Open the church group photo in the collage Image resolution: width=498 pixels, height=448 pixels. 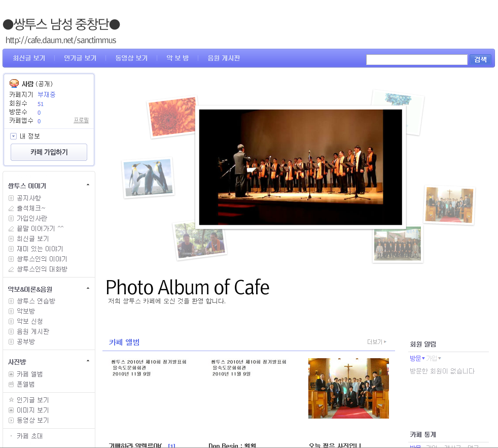tap(449, 205)
